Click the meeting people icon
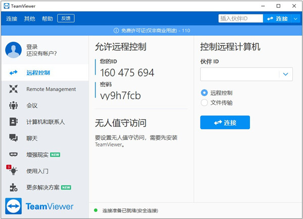Viewport: 303px width, 219px height. [13, 105]
